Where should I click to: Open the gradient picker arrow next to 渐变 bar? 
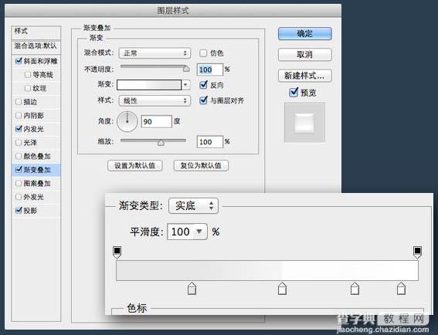[x=185, y=85]
